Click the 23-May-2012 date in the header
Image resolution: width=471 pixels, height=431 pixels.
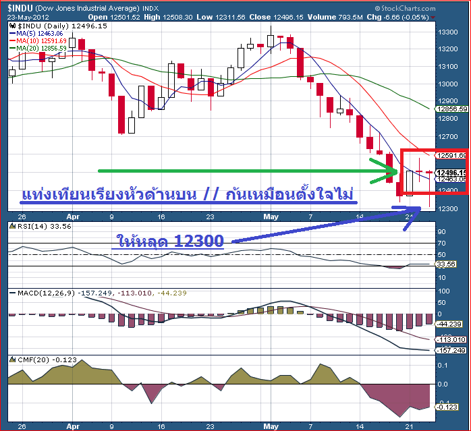(x=28, y=17)
